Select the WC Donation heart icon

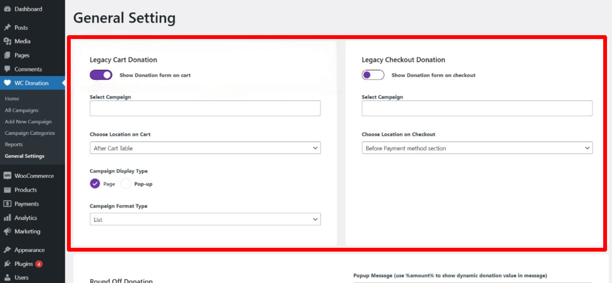pyautogui.click(x=8, y=83)
